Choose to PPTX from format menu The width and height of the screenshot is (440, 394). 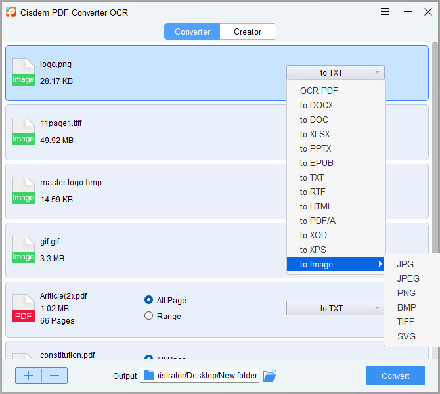tap(336, 148)
